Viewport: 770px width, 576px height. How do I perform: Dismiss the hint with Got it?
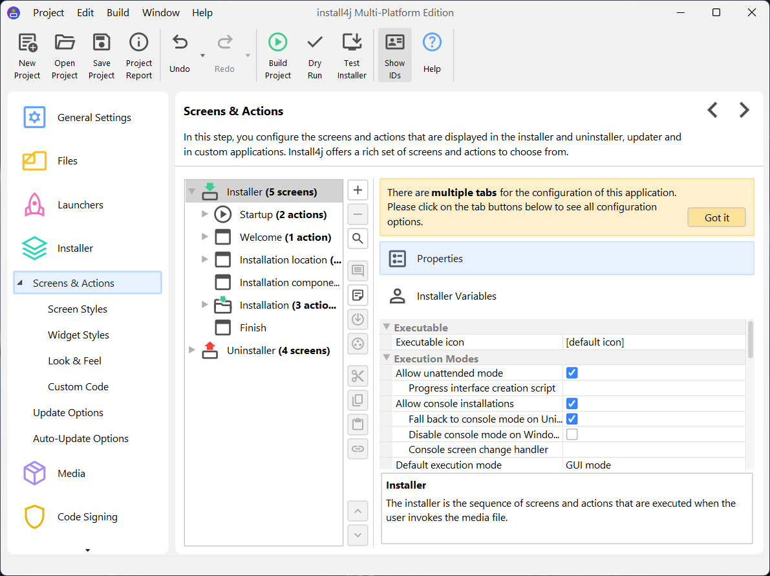716,217
